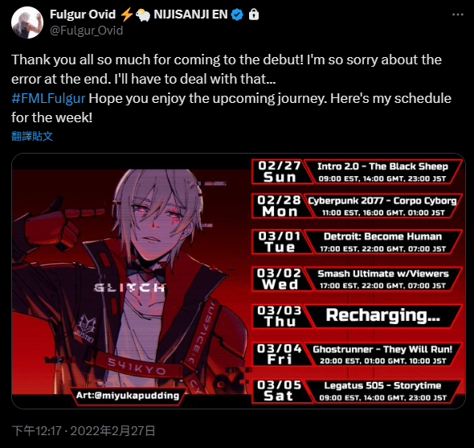The height and width of the screenshot is (448, 474).
Task: Open the post timestamp 下午12:17 · 2022年2月27日
Action: tap(84, 431)
